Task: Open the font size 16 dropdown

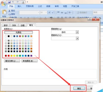Action: (x=46, y=13)
